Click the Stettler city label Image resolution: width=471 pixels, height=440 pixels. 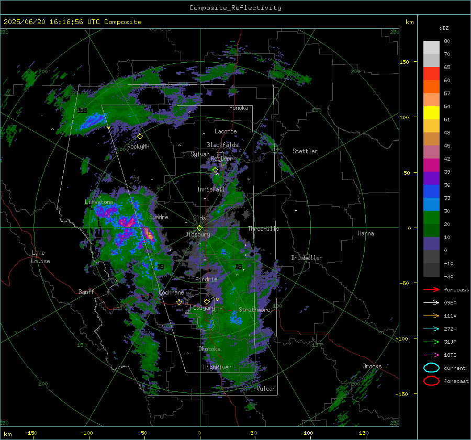pyautogui.click(x=305, y=151)
